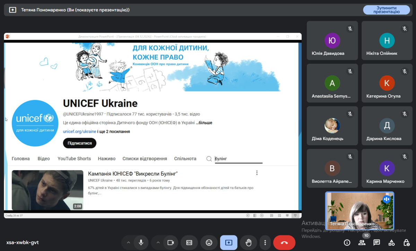416x251 pixels.
Task: Click slide menu icon between slide arrows
Action: [x=255, y=215]
